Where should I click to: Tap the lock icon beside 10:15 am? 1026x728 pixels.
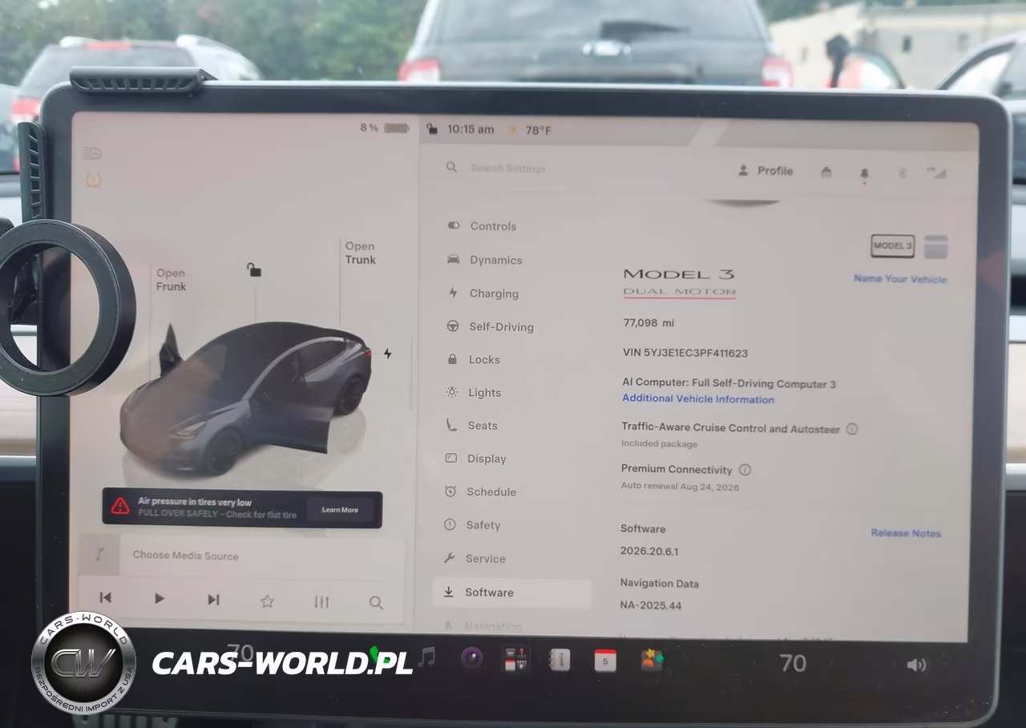tap(432, 129)
